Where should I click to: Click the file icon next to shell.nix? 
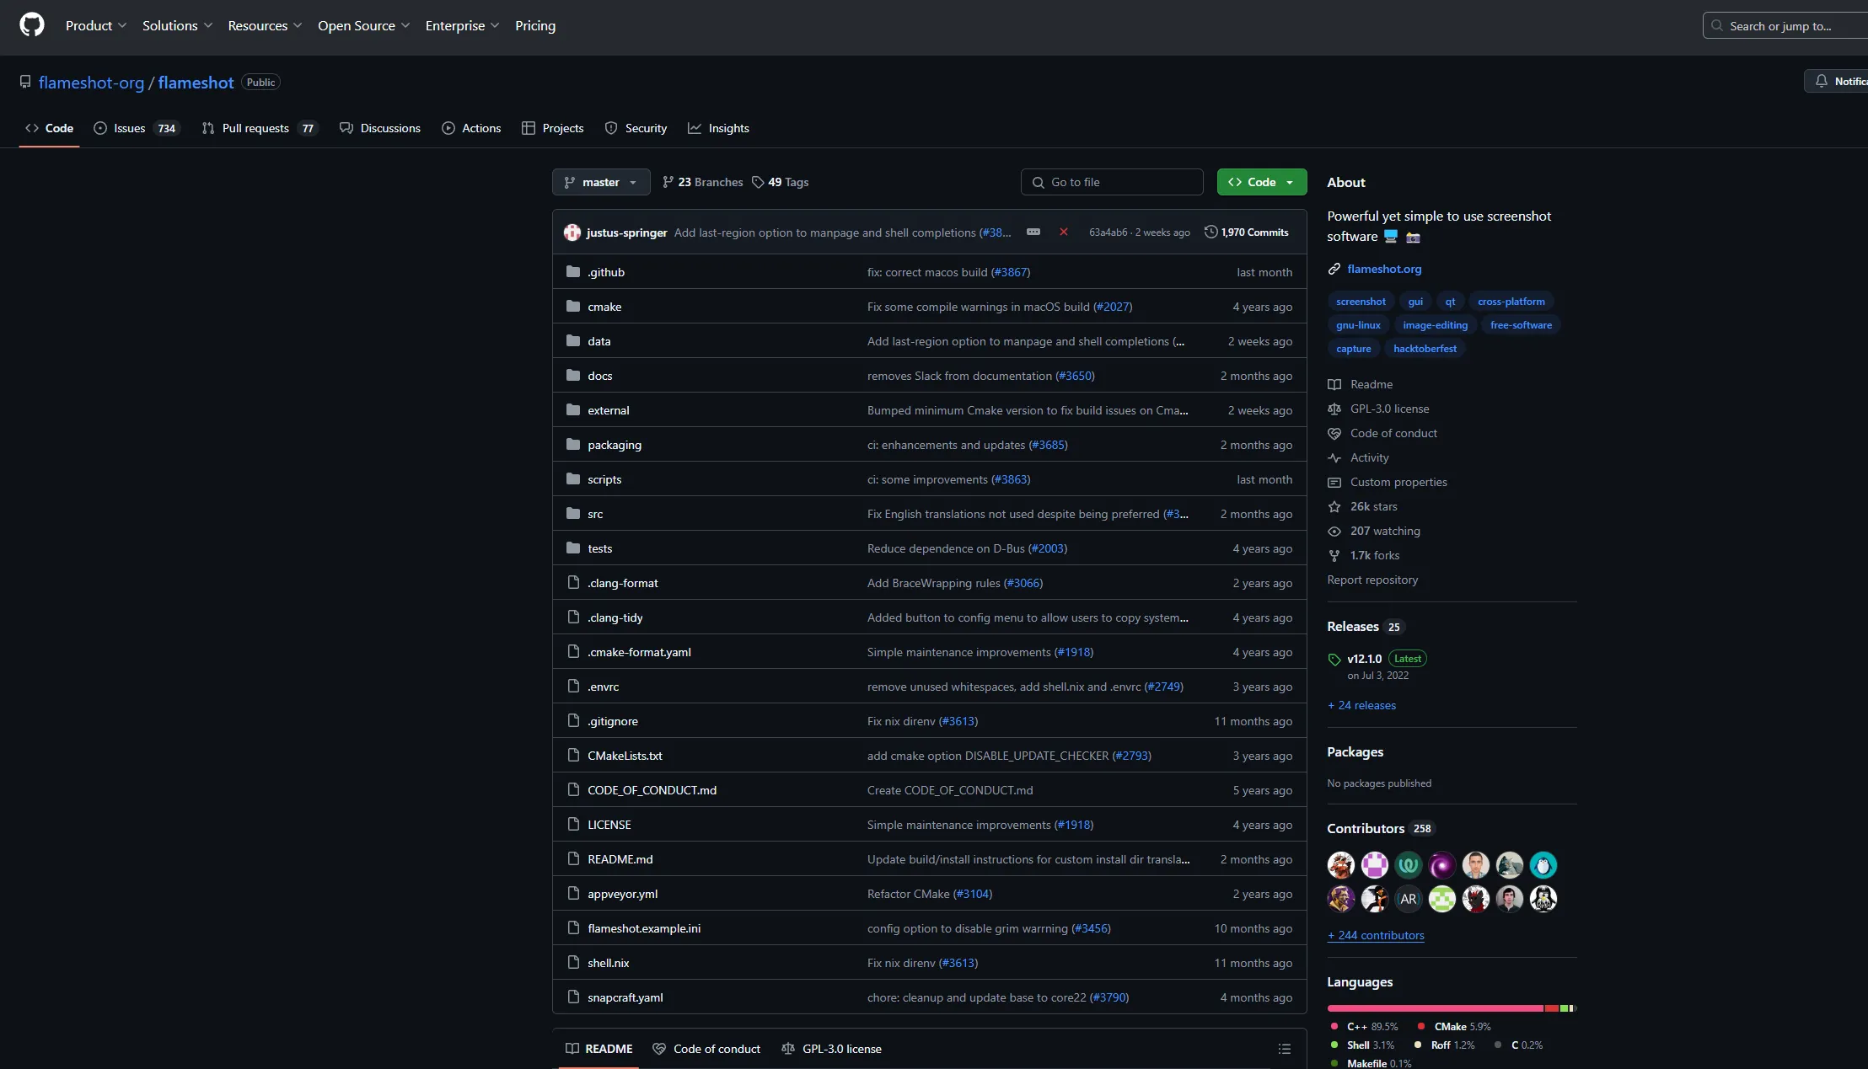573,962
